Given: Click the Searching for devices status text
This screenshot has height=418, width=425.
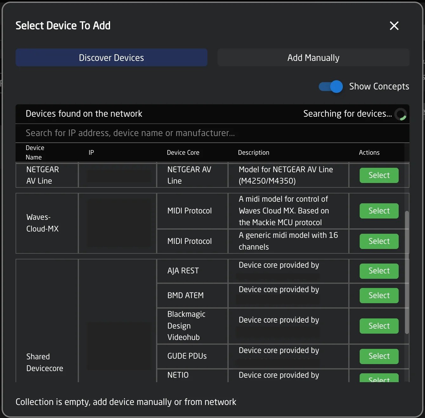Looking at the screenshot, I should coord(348,114).
